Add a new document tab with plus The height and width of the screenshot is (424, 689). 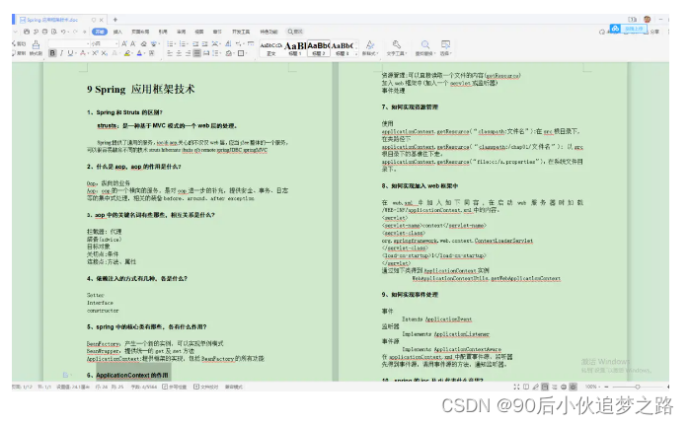coord(115,20)
